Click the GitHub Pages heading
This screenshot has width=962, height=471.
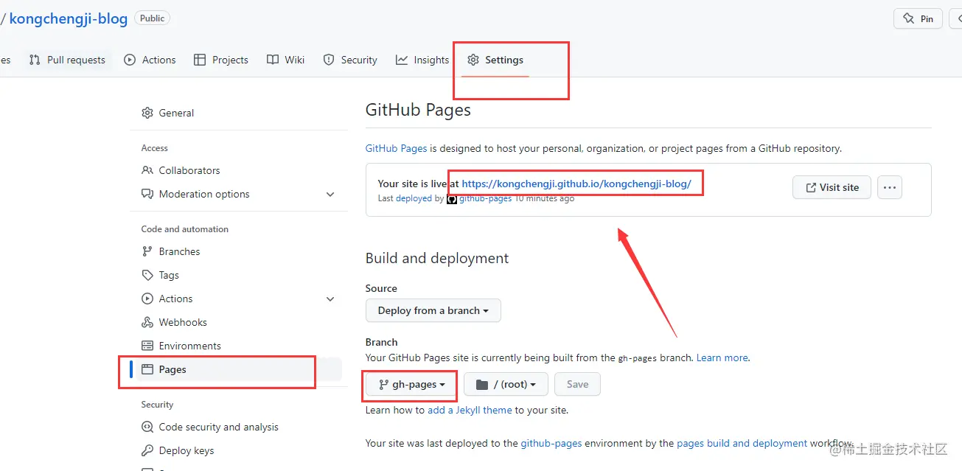(x=418, y=111)
